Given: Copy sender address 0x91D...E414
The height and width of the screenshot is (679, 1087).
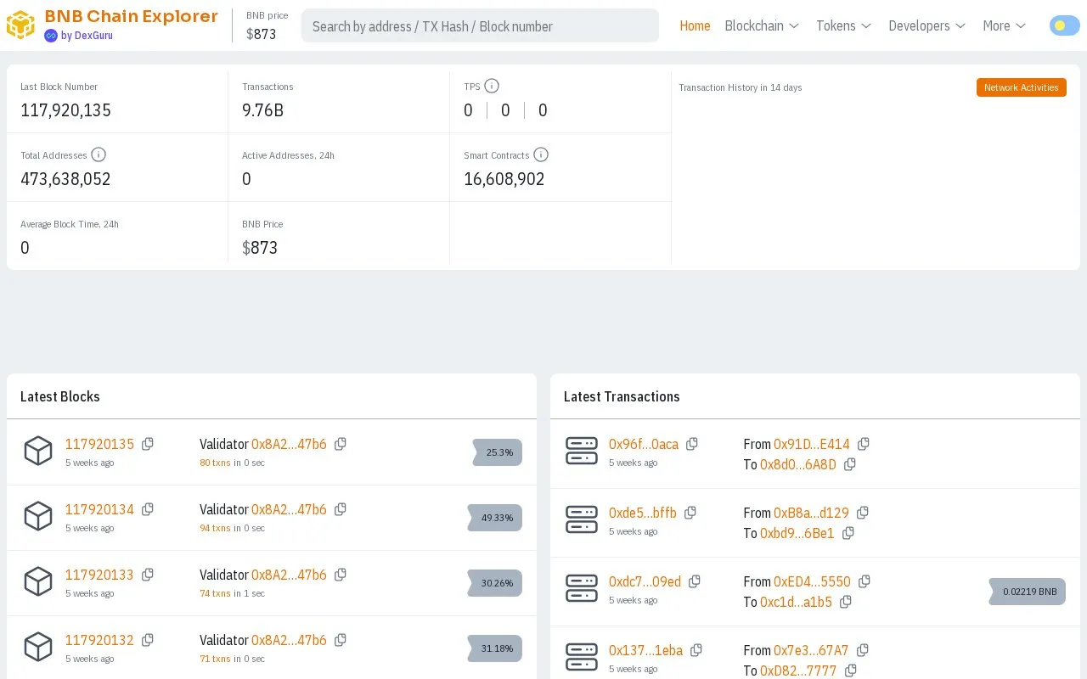Looking at the screenshot, I should coord(864,444).
